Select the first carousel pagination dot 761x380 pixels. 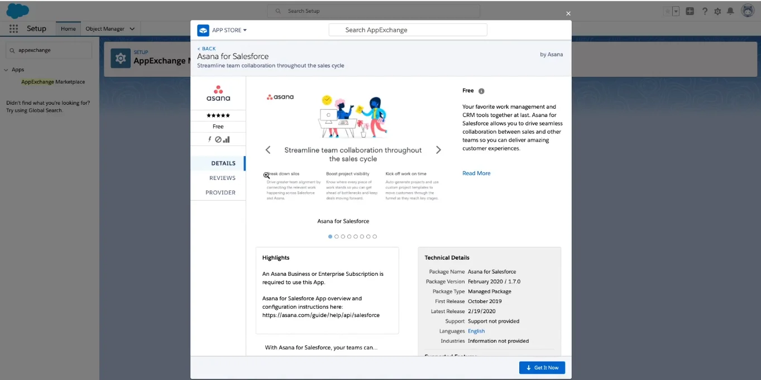click(330, 237)
